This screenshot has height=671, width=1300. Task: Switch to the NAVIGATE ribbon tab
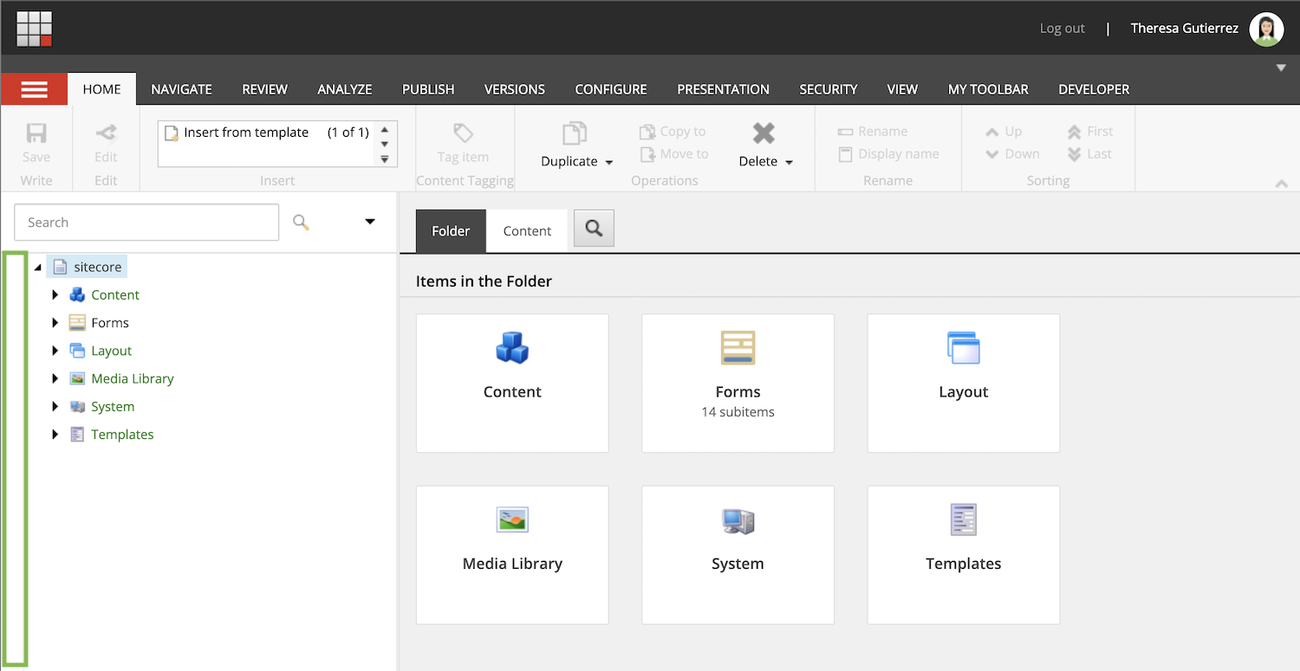click(181, 89)
